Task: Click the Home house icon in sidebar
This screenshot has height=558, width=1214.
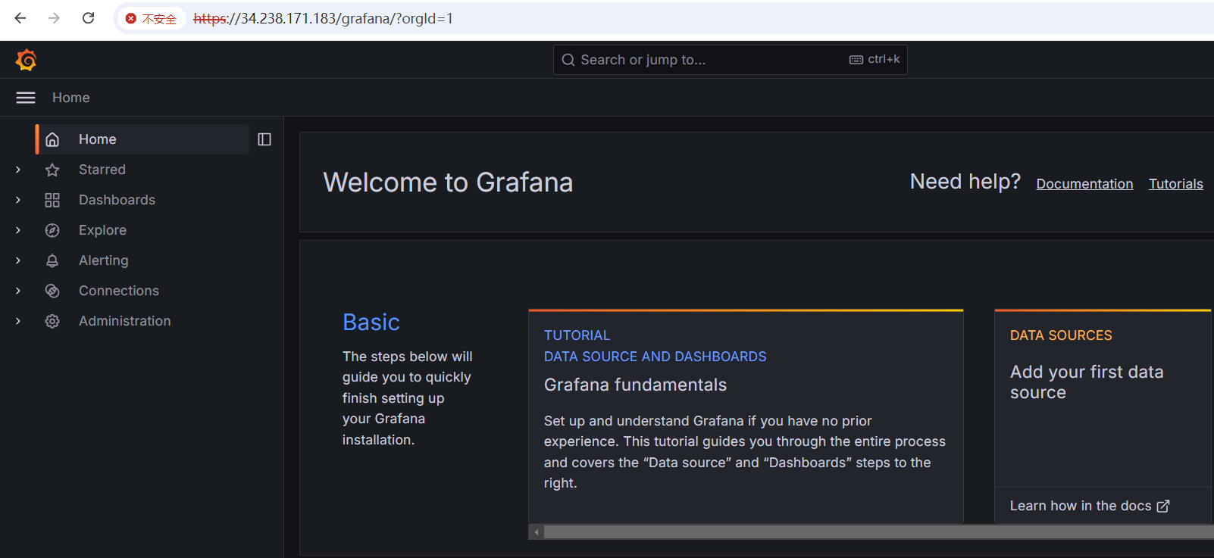Action: (x=52, y=139)
